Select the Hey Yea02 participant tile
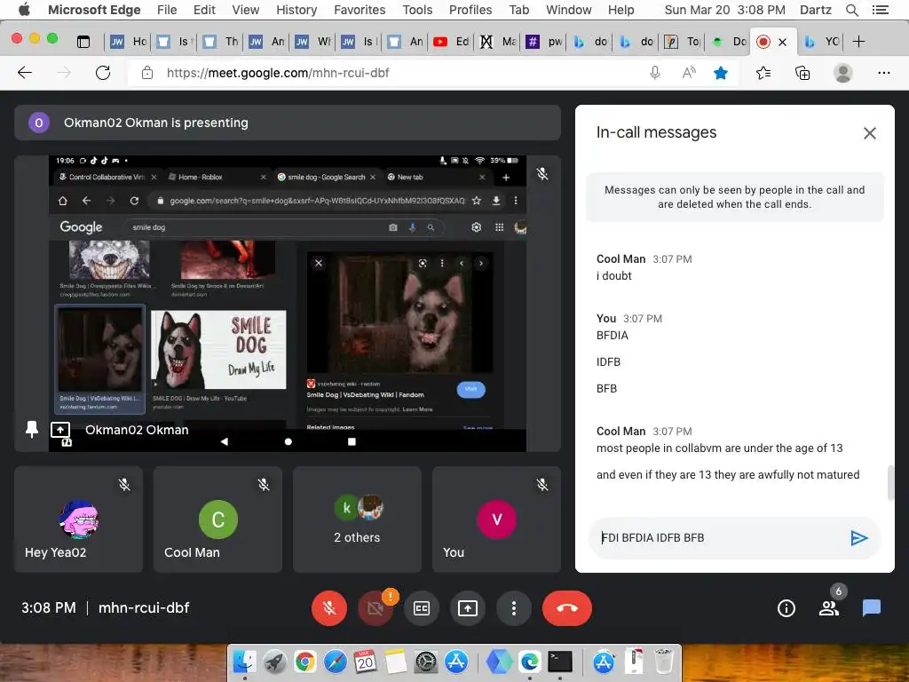This screenshot has height=682, width=909. [x=78, y=519]
